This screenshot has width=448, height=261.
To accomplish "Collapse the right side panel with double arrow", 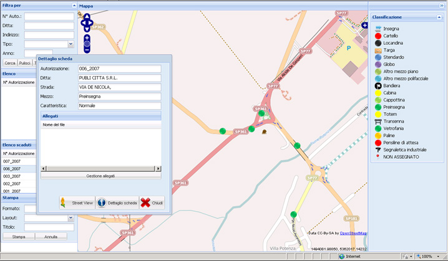I will pyautogui.click(x=441, y=6).
